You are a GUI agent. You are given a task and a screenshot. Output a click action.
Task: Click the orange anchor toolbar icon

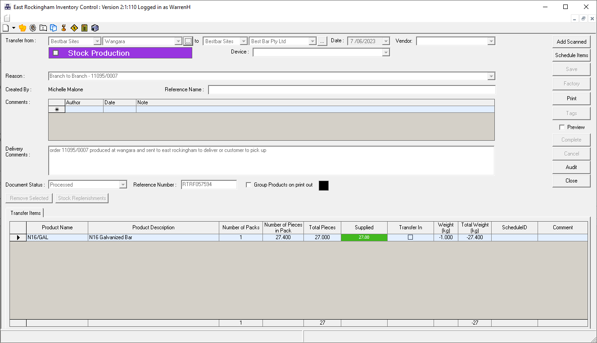pos(64,27)
